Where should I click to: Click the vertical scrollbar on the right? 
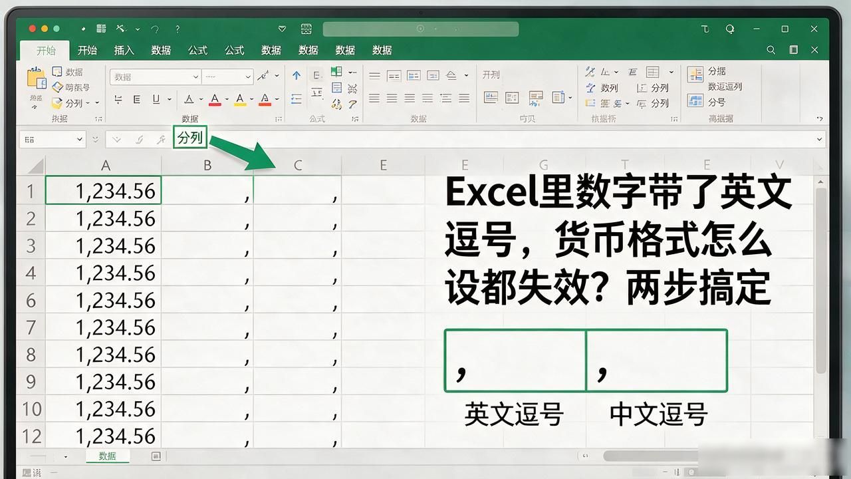click(x=821, y=279)
